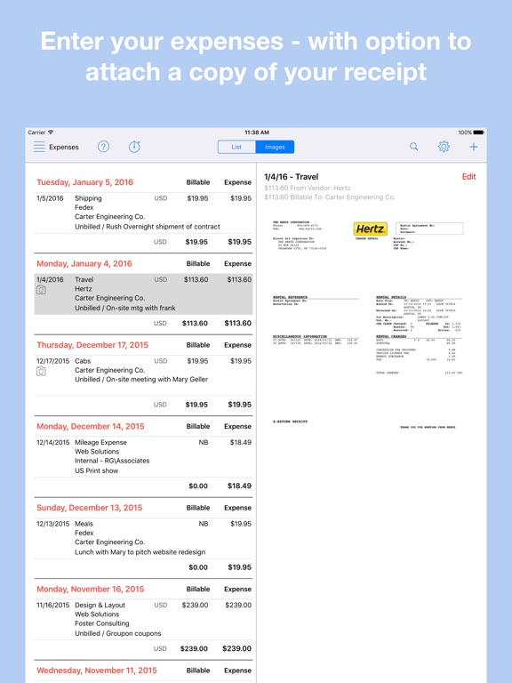Tap the camera icon on the Hertz expense
512x683 pixels.
tap(41, 290)
